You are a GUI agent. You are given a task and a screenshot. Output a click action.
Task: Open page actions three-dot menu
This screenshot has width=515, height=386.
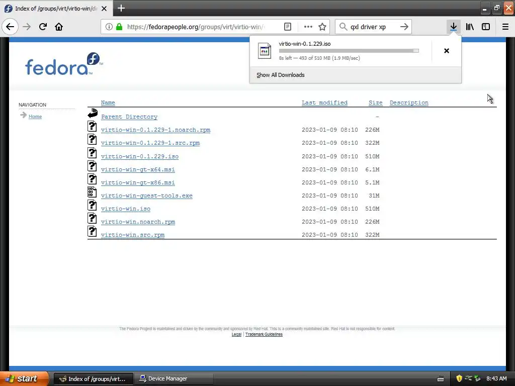(x=308, y=27)
